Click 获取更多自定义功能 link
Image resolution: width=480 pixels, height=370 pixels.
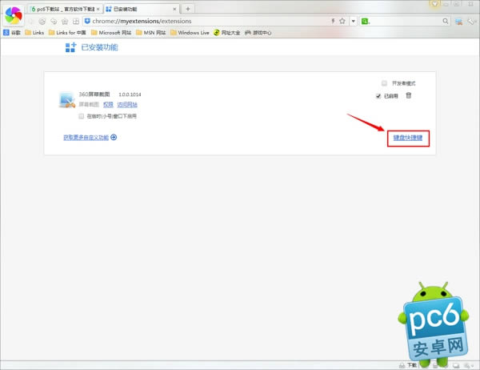coord(90,138)
